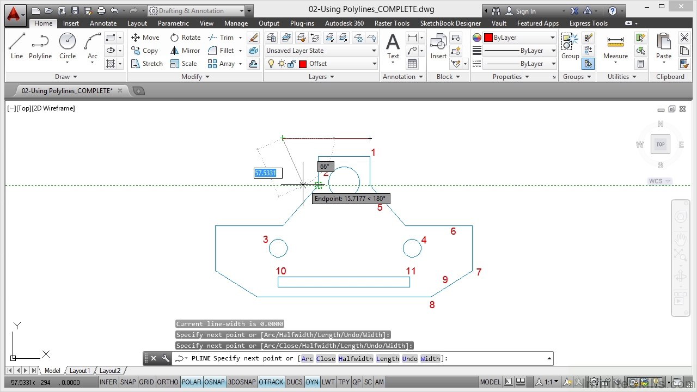The height and width of the screenshot is (392, 697).
Task: Click the red object color swatch in Properties
Action: [x=488, y=38]
